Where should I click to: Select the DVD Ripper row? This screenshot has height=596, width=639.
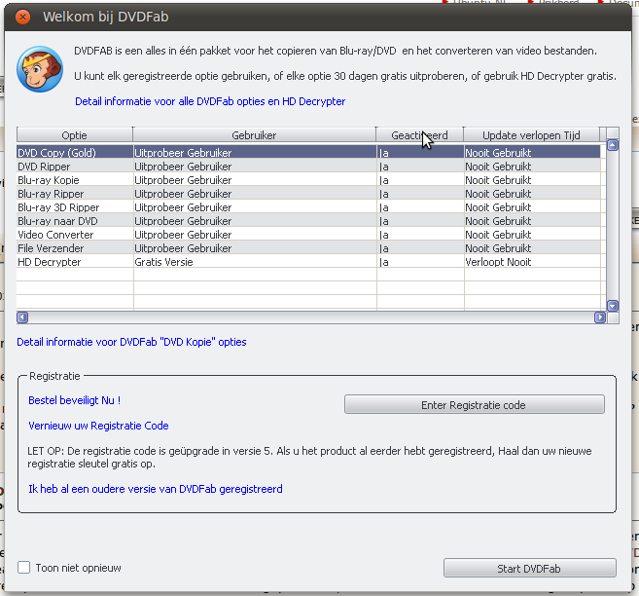(308, 167)
